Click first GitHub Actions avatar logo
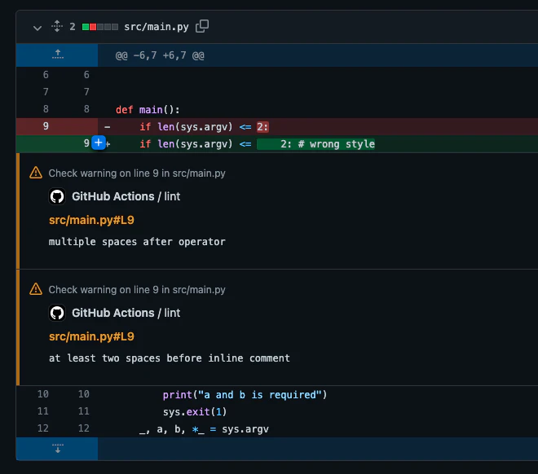 click(57, 196)
